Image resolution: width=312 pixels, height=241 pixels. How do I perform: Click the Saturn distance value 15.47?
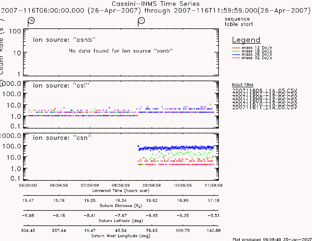28,200
